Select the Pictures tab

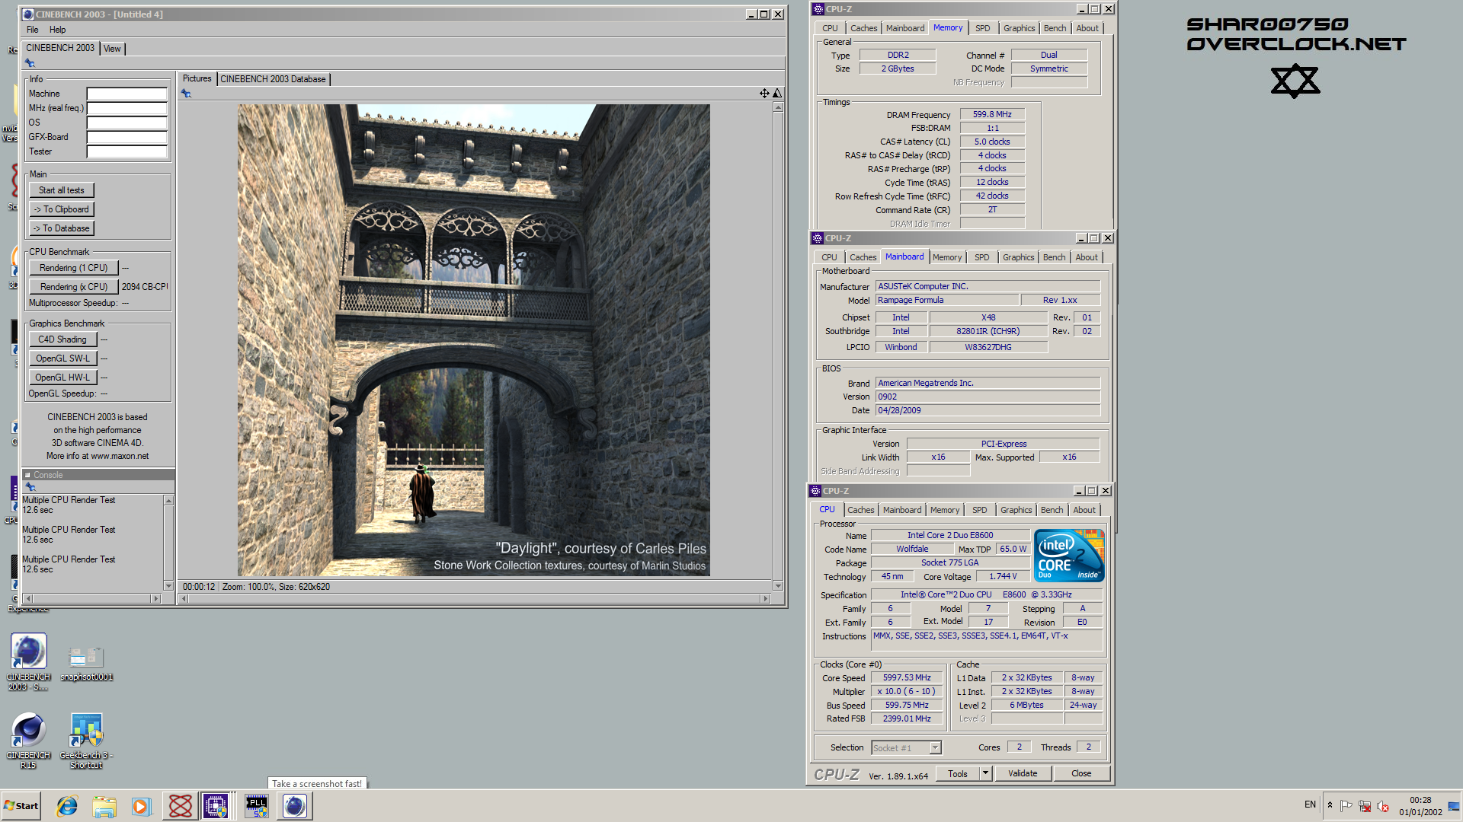pos(197,78)
